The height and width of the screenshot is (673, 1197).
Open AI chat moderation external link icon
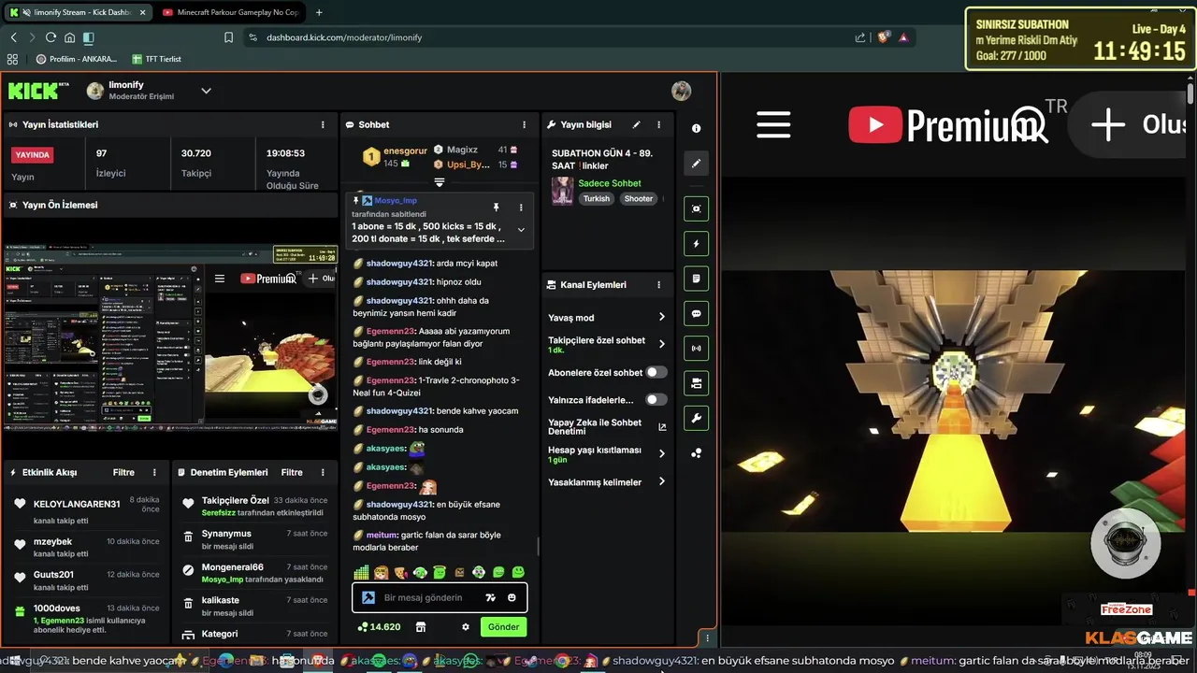[662, 427]
